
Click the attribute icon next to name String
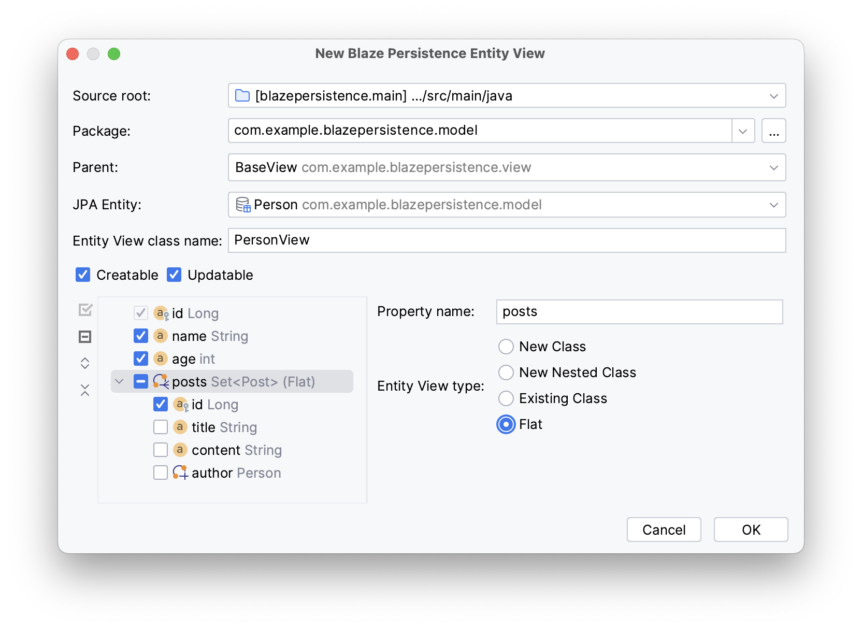point(160,336)
